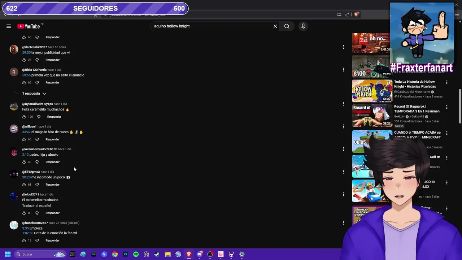
Task: Open "Toda La Historia de Hollow Knight" video
Action: 415,84
